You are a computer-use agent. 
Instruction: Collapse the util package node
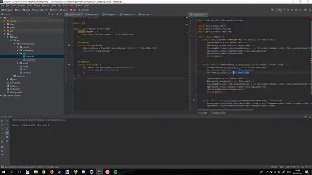pos(18,53)
